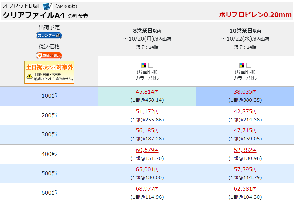Click blank white square in 8営業日 column

click(151, 65)
